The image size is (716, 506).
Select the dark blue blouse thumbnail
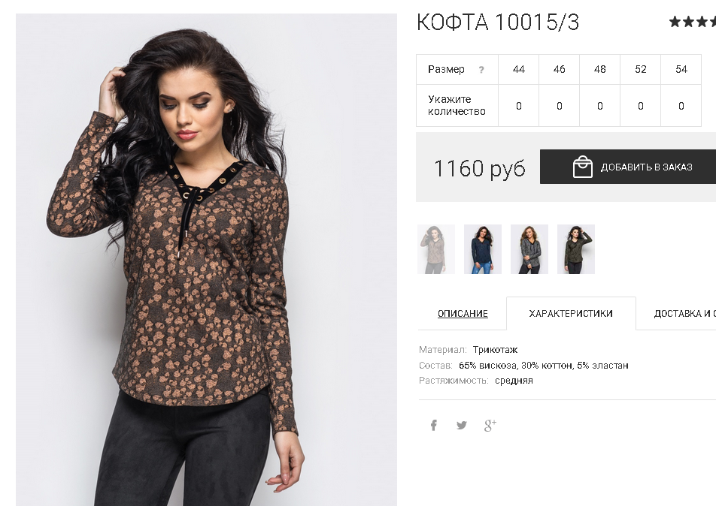point(483,249)
